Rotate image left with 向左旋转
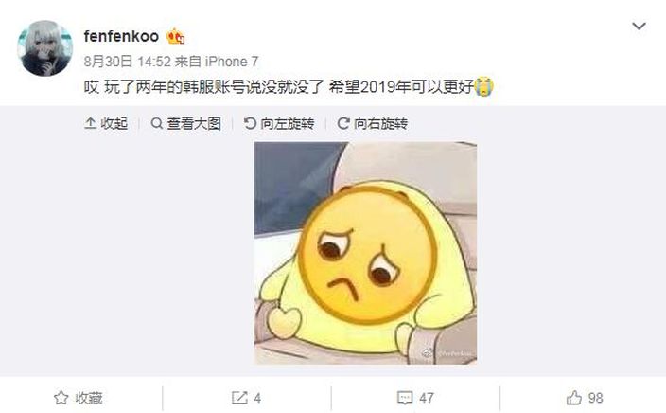Image resolution: width=666 pixels, height=413 pixels. 279,123
